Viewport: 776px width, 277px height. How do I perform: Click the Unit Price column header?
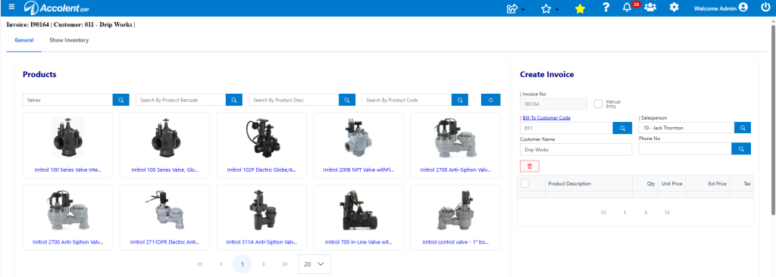[672, 183]
